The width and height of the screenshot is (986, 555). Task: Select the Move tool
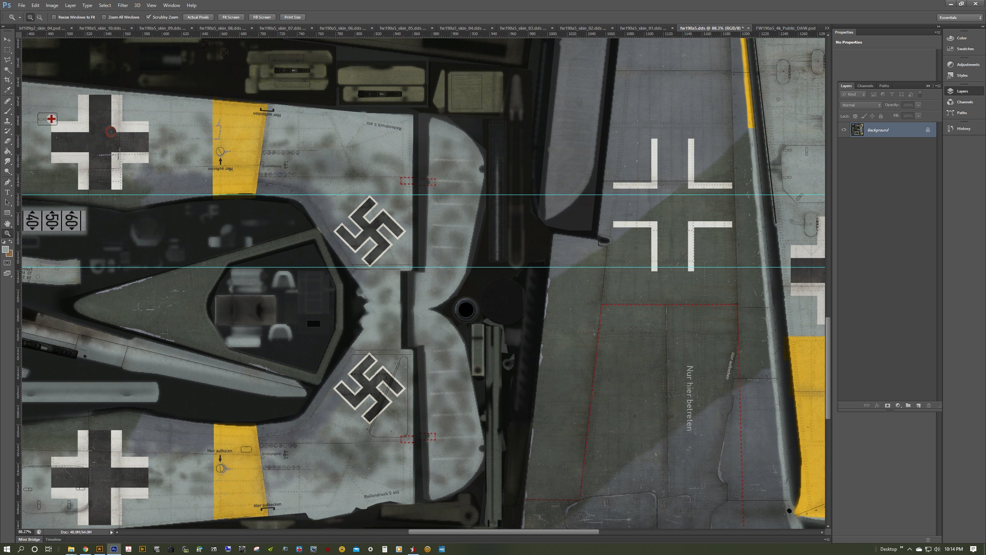(7, 40)
